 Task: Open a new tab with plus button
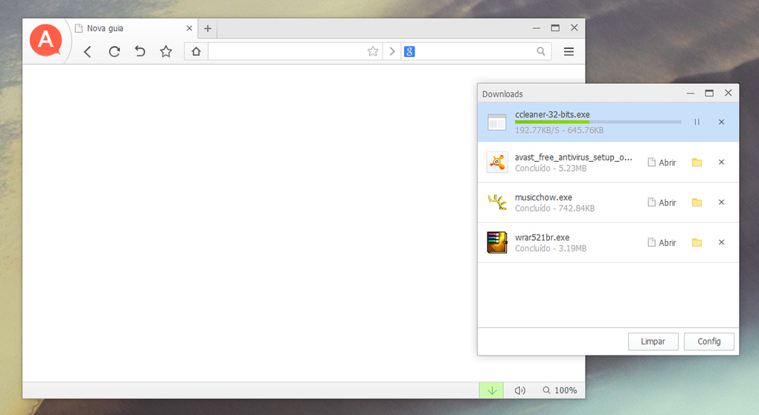point(208,28)
